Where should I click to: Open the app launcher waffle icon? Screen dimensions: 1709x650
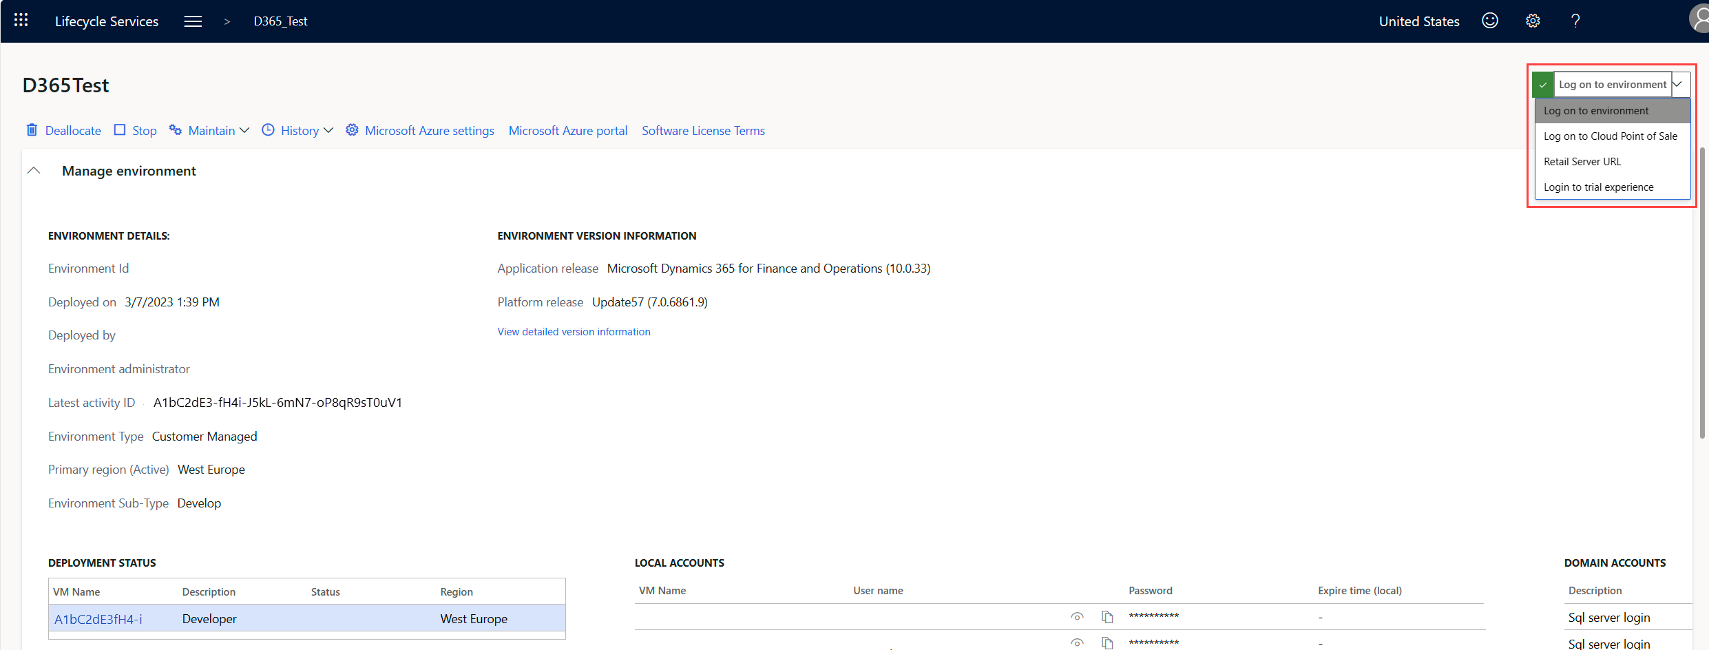pyautogui.click(x=21, y=21)
